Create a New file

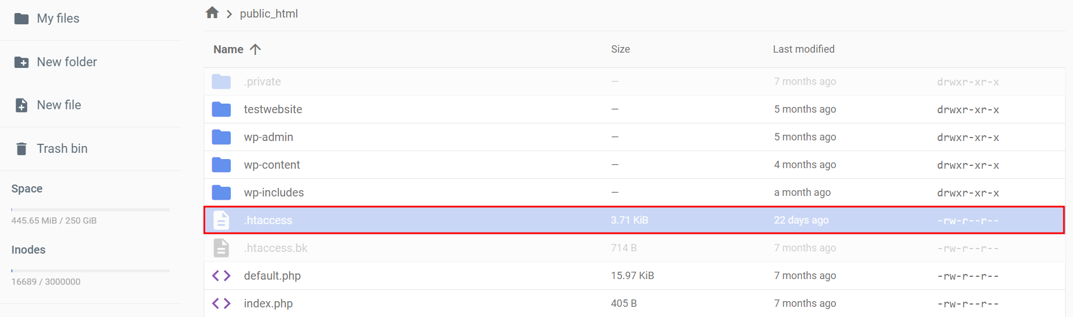pyautogui.click(x=58, y=105)
